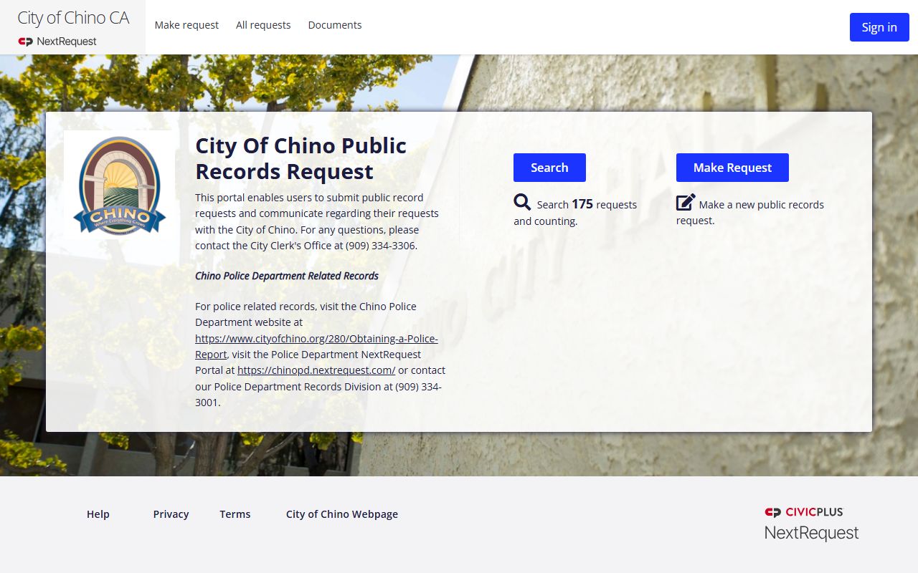Click the blue Search button
The height and width of the screenshot is (573, 918).
tap(549, 168)
